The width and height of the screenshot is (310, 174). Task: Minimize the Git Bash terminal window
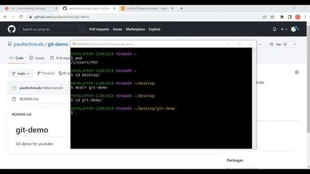(x=228, y=44)
